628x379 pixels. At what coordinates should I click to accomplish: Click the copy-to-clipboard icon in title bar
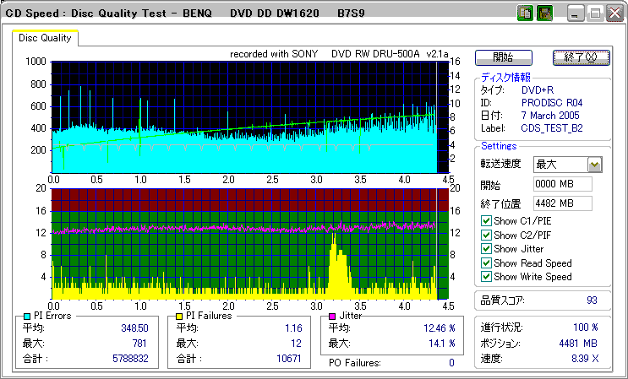[525, 14]
